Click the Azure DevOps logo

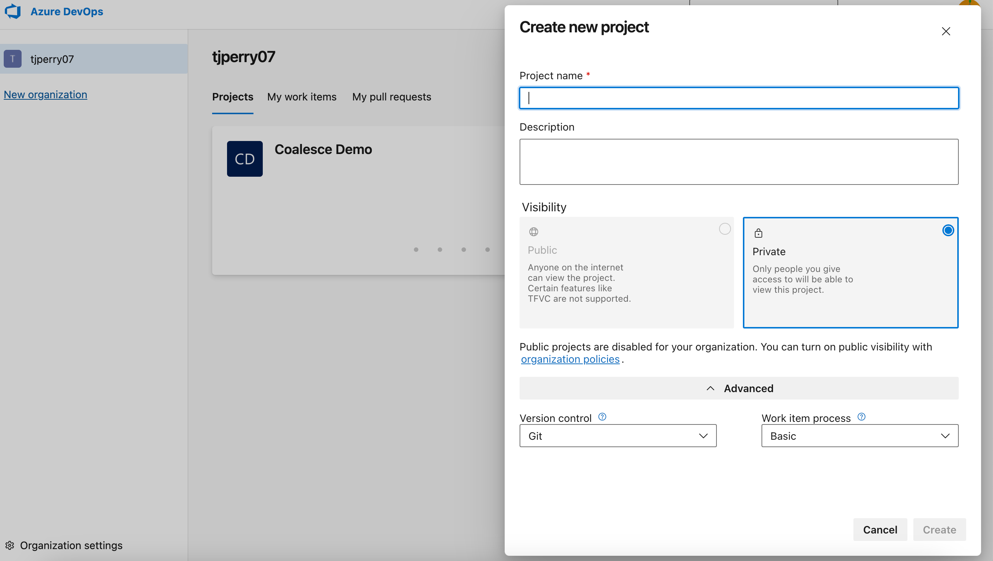tap(13, 11)
